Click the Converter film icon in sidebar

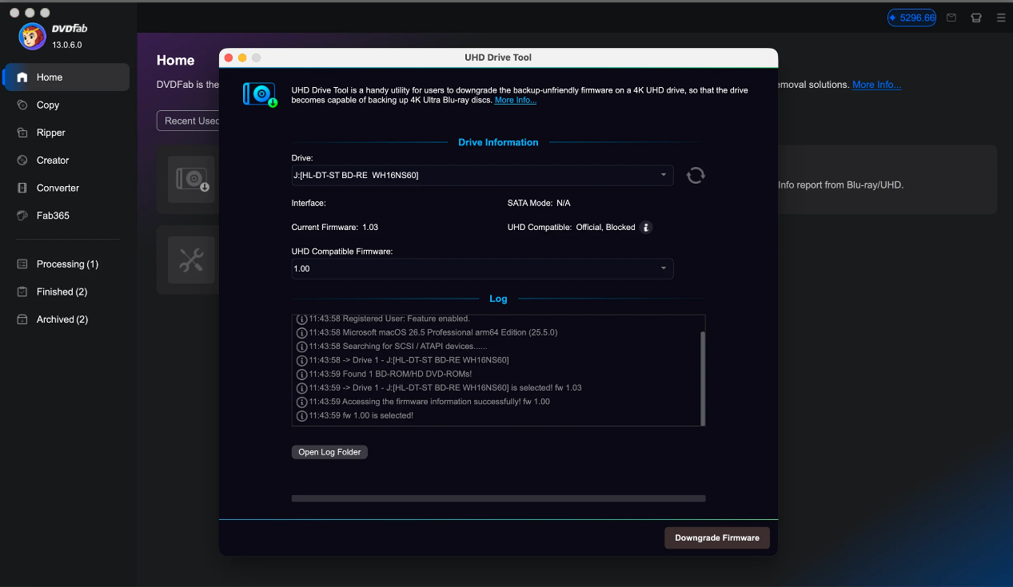click(22, 188)
